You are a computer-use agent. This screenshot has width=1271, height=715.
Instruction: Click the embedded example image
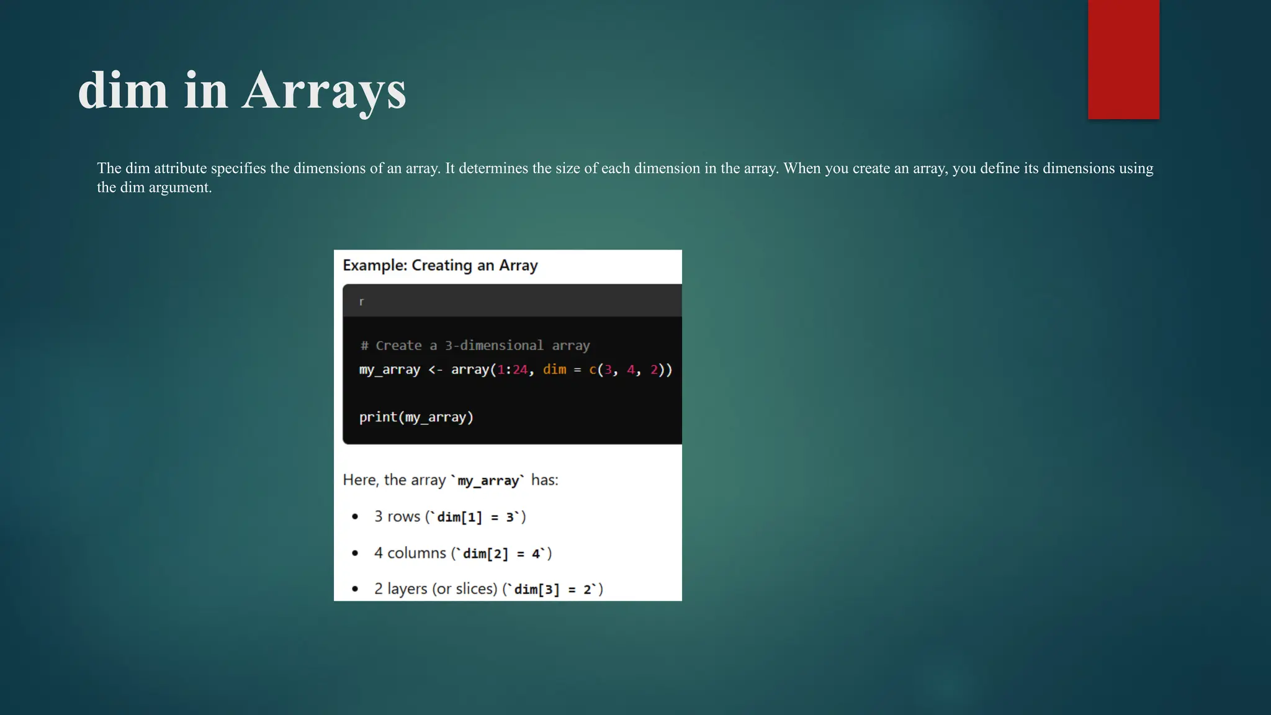click(x=508, y=425)
